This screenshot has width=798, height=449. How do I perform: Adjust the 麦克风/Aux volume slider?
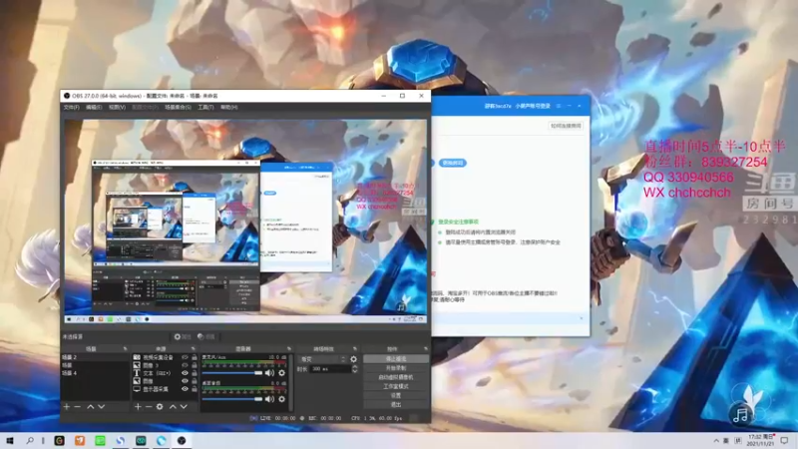pyautogui.click(x=232, y=373)
